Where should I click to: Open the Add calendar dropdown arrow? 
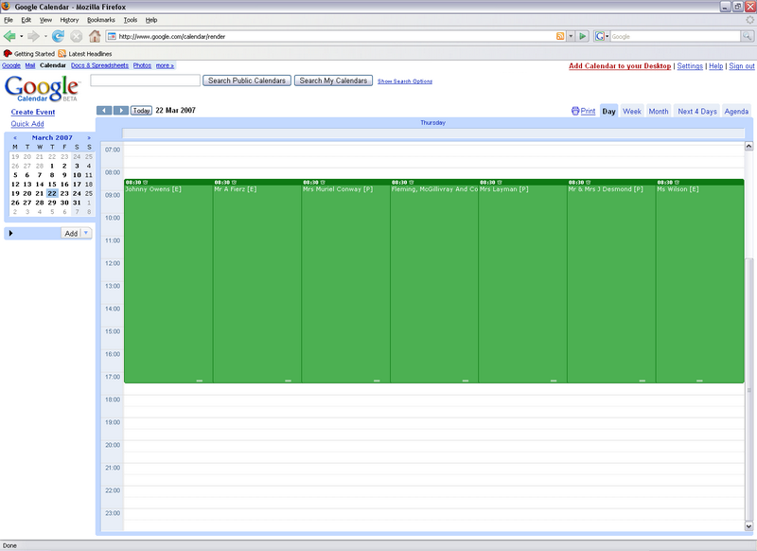pos(86,233)
